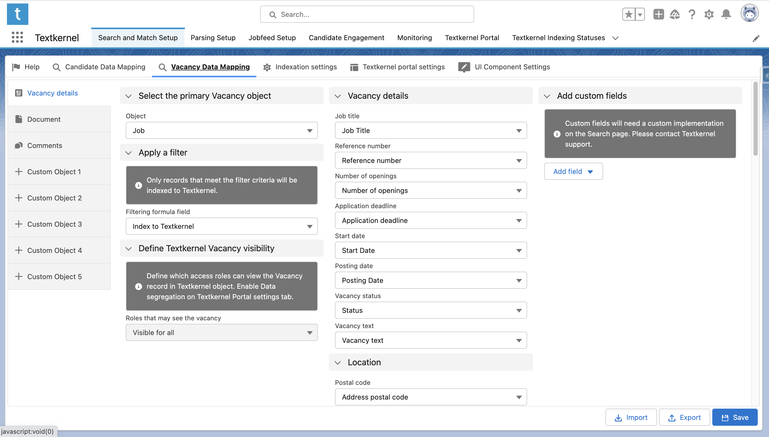Click the Vacancy visibility info icon

(x=138, y=286)
